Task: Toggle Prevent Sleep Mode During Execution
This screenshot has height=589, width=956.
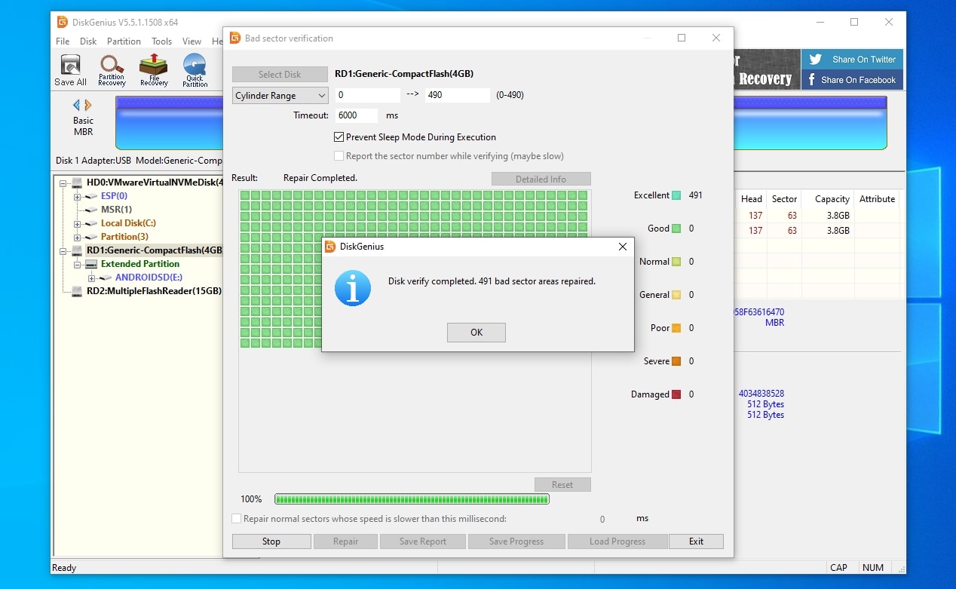Action: 339,137
